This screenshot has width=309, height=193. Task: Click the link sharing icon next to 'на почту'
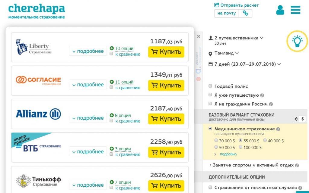click(245, 13)
